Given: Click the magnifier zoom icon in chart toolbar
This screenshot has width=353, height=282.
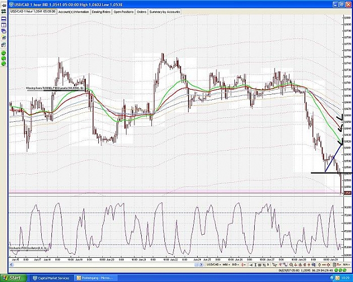Looking at the screenshot, I should click(x=291, y=265).
